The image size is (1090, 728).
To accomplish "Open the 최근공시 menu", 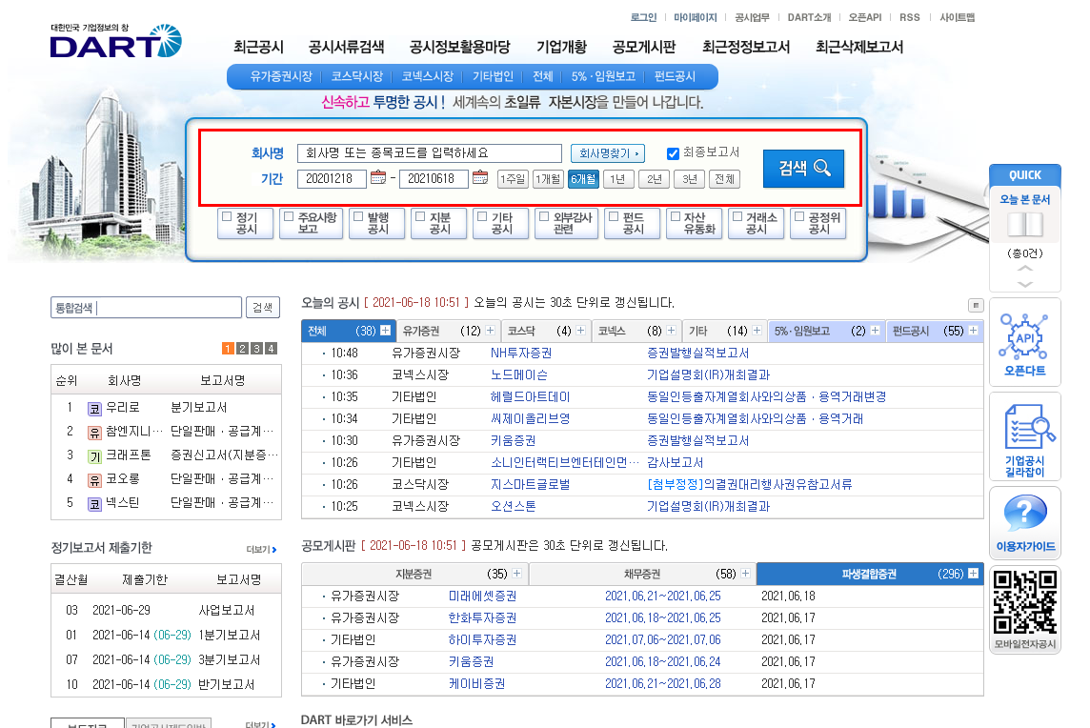I will coord(258,48).
